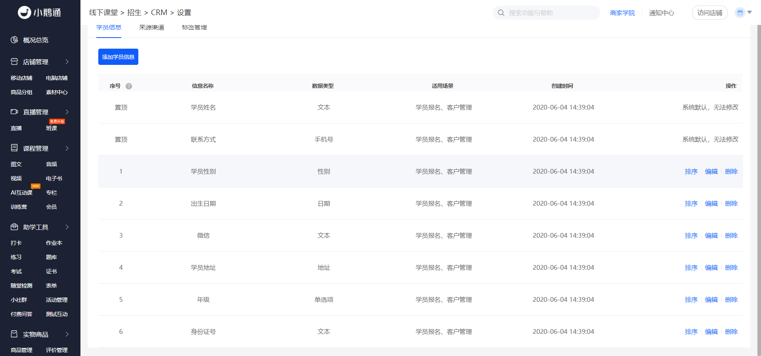
Task: Click 删除 for the 出生日期 row
Action: point(731,203)
